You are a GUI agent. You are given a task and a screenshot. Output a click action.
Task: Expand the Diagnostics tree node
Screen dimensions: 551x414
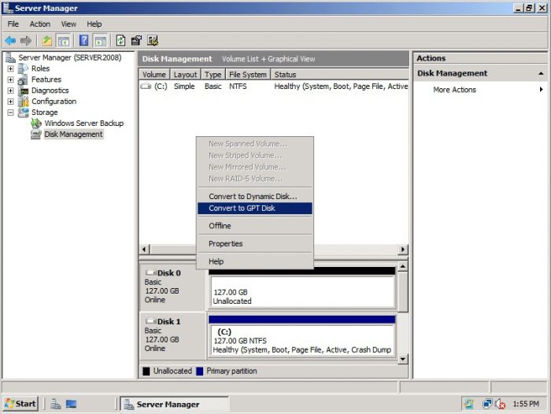tap(10, 91)
